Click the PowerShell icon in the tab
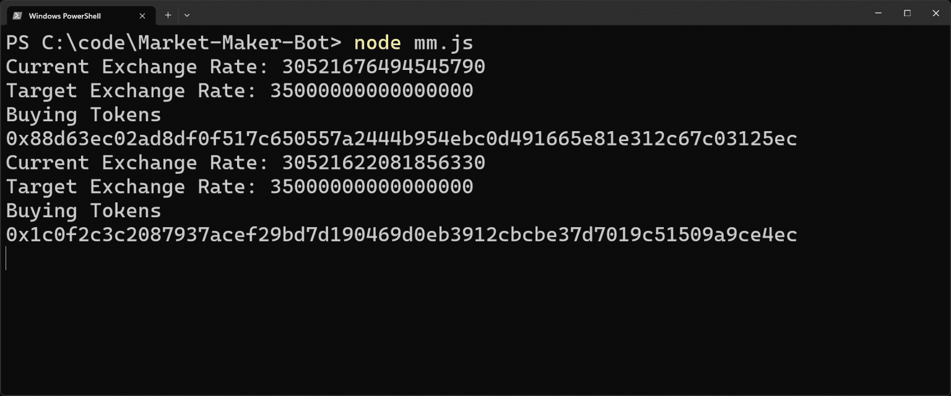The height and width of the screenshot is (396, 951). [17, 15]
